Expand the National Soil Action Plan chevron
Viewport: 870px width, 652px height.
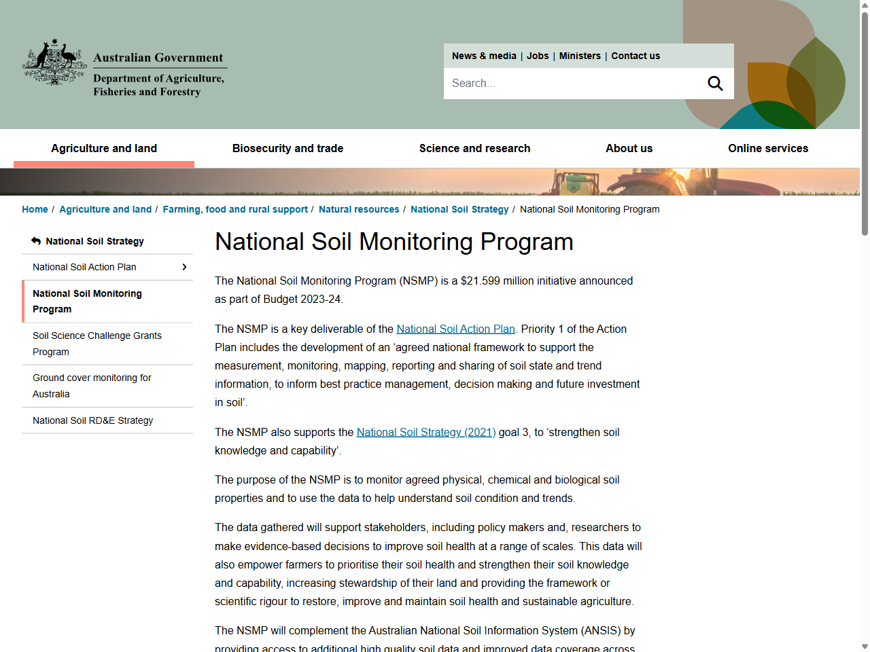[184, 267]
